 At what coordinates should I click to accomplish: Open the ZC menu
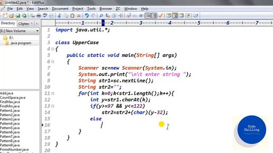118,8
